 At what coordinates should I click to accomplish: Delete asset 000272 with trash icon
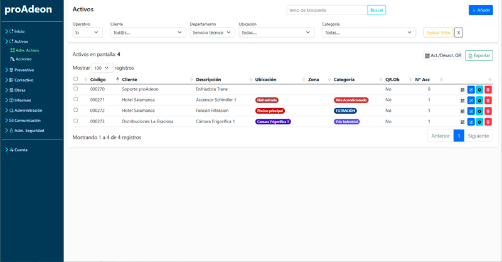[x=488, y=111]
